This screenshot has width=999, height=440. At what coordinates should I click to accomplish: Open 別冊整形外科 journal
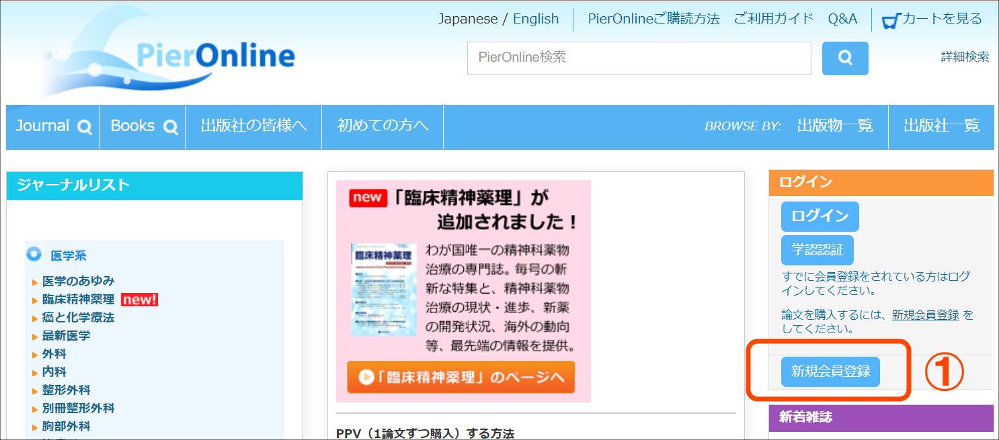pyautogui.click(x=79, y=408)
